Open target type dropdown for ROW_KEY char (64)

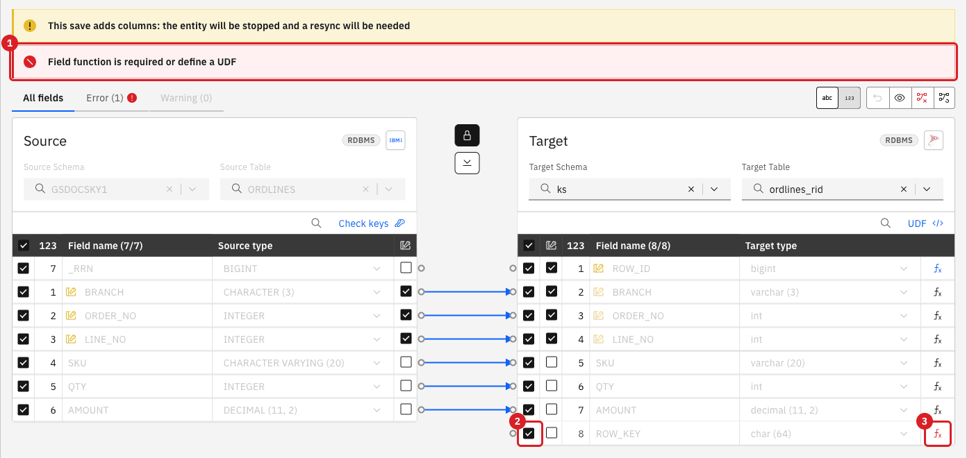904,434
